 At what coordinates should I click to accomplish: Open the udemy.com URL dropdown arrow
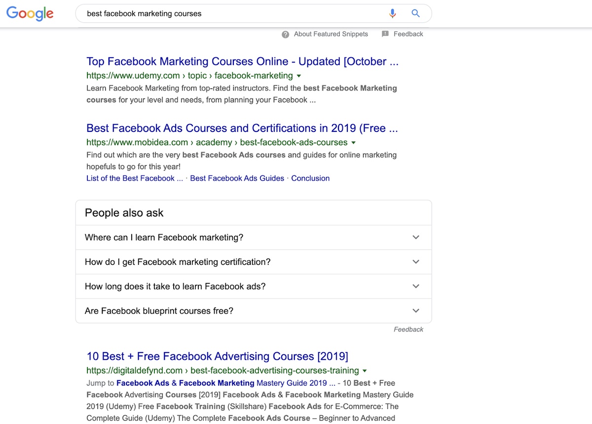pos(299,76)
